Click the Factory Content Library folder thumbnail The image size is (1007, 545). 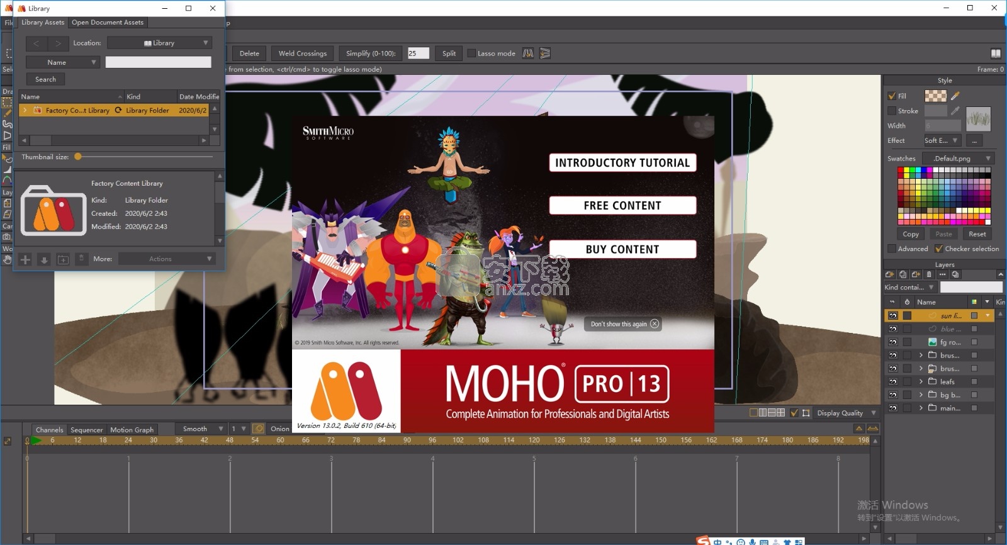click(53, 211)
